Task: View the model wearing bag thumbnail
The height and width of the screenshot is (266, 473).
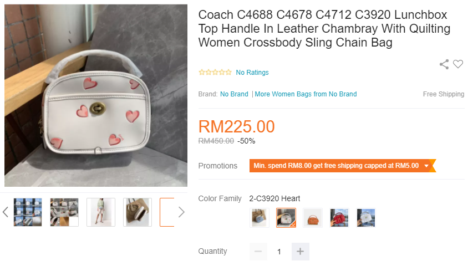Action: 101,212
